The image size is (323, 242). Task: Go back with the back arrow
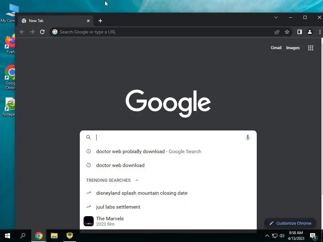point(22,32)
